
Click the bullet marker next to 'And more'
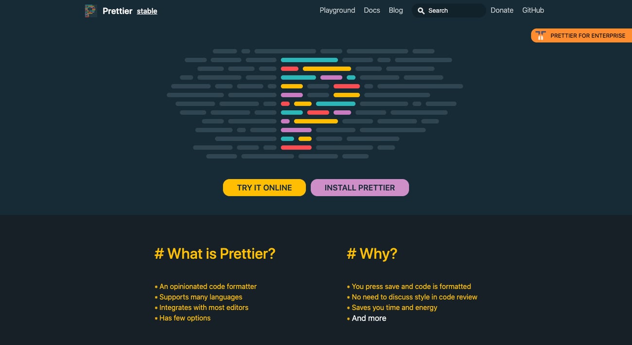point(348,318)
